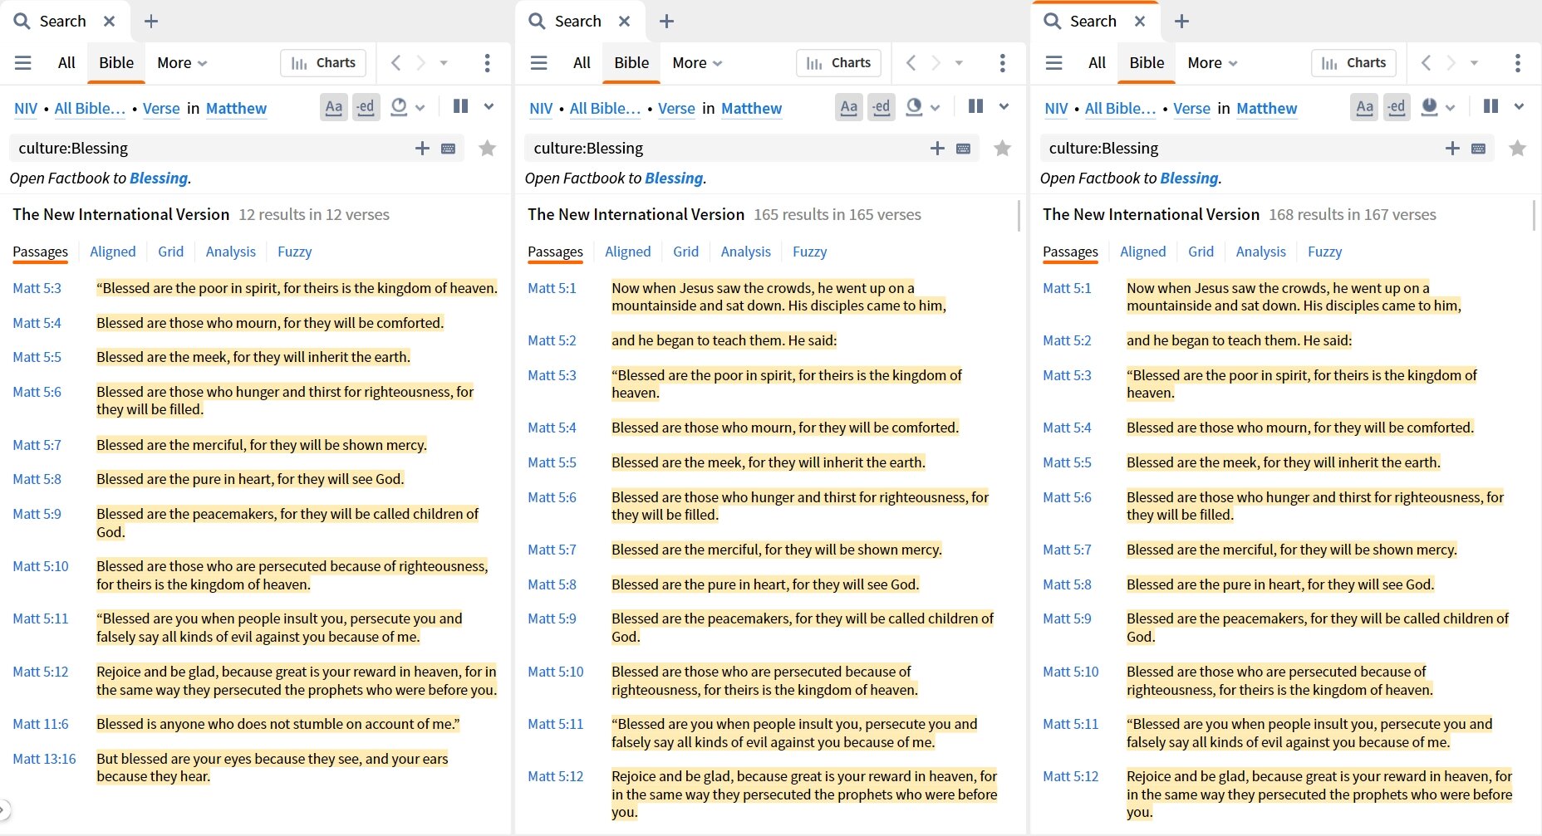Toggle context circle button in left panel
Viewport: 1542px width, 836px height.
pos(399,107)
